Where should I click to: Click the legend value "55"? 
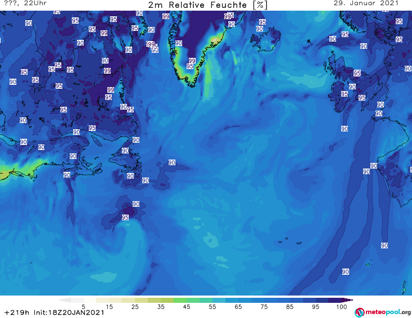click(x=212, y=307)
